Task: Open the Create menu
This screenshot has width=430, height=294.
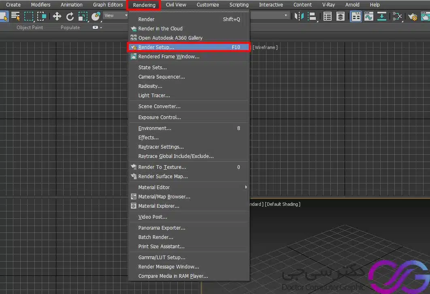Action: click(x=13, y=5)
